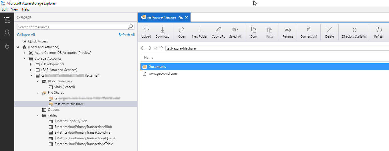Screen dimensions: 389x151
Task: Select Quick Access in the tree
Action: point(38,41)
